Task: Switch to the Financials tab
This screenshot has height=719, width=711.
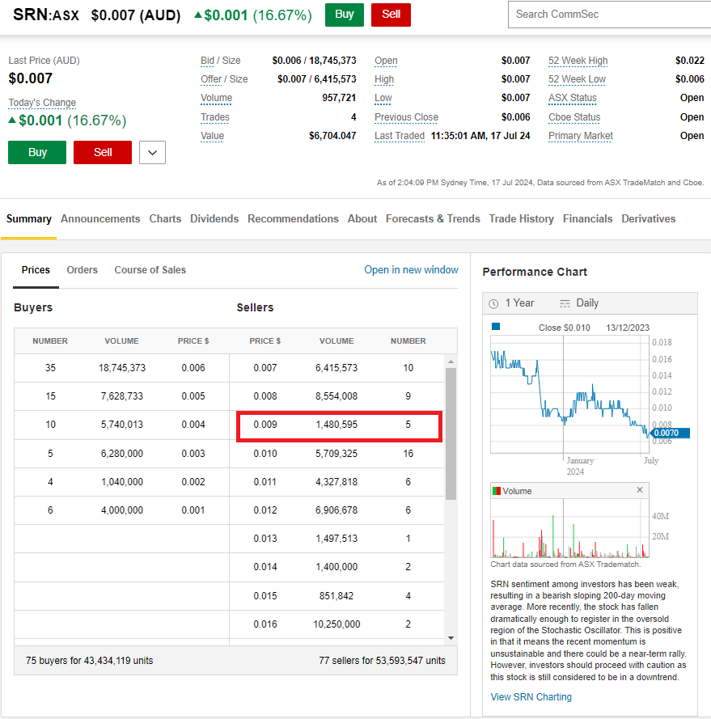Action: [587, 218]
